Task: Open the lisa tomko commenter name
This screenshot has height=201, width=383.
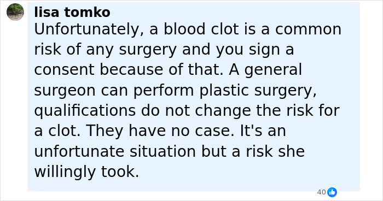Action: [72, 12]
